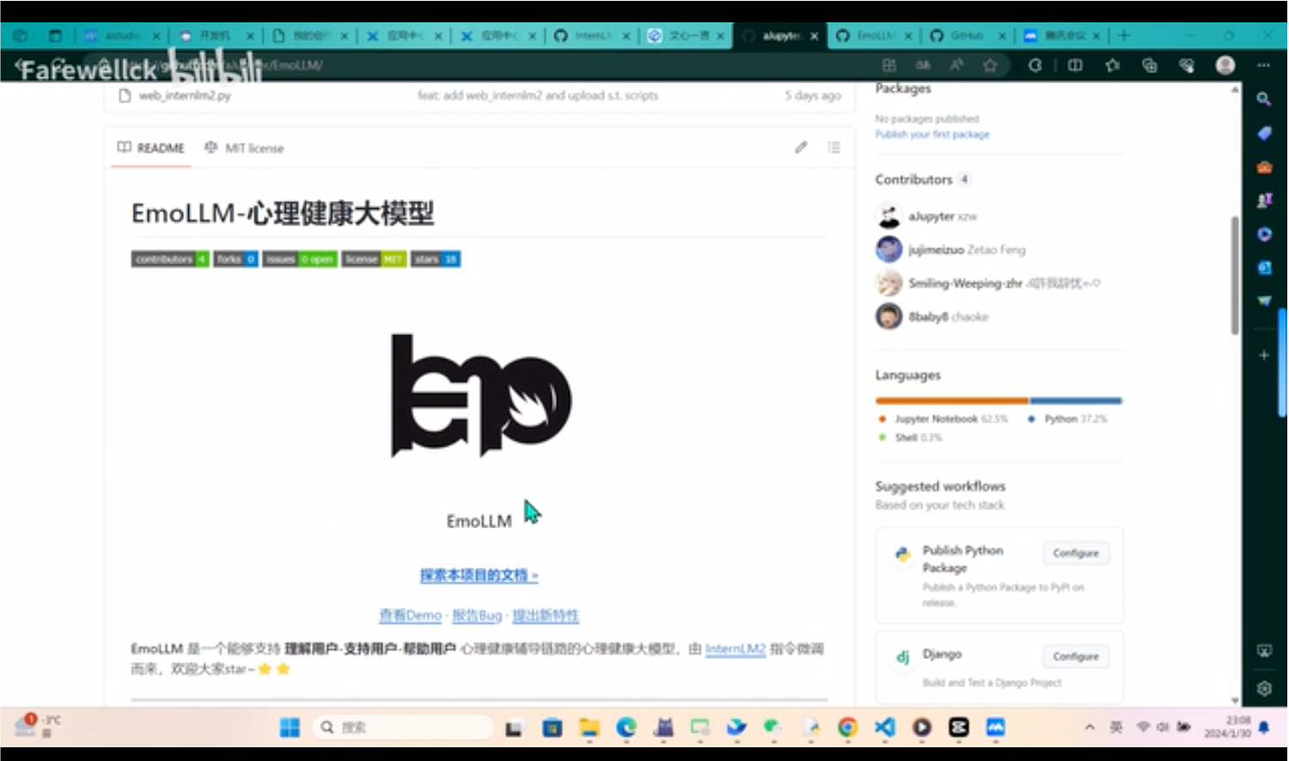Follow the InternLM2 link in description

tap(736, 648)
